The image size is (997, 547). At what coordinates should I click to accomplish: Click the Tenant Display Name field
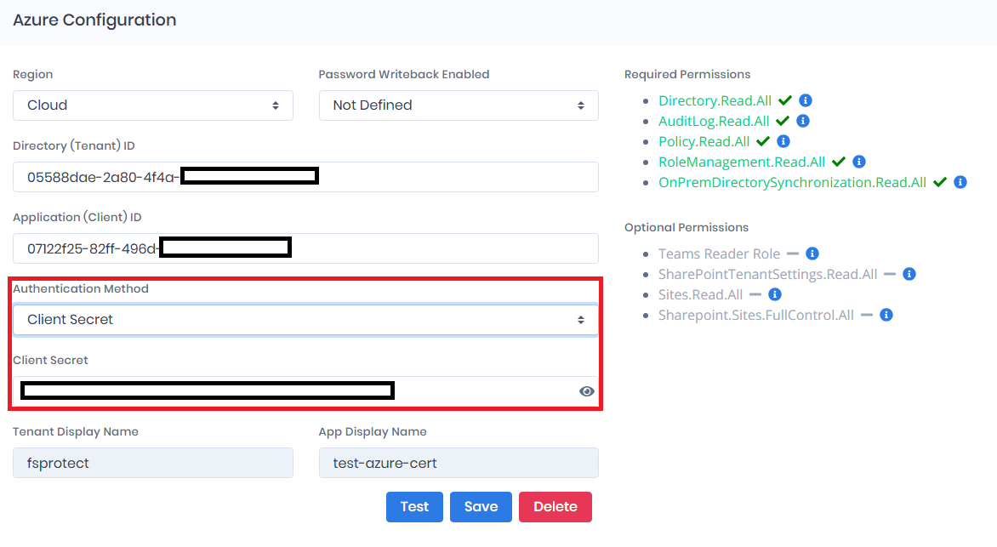153,464
